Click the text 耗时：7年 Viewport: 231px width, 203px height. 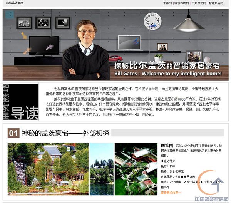click(168, 166)
